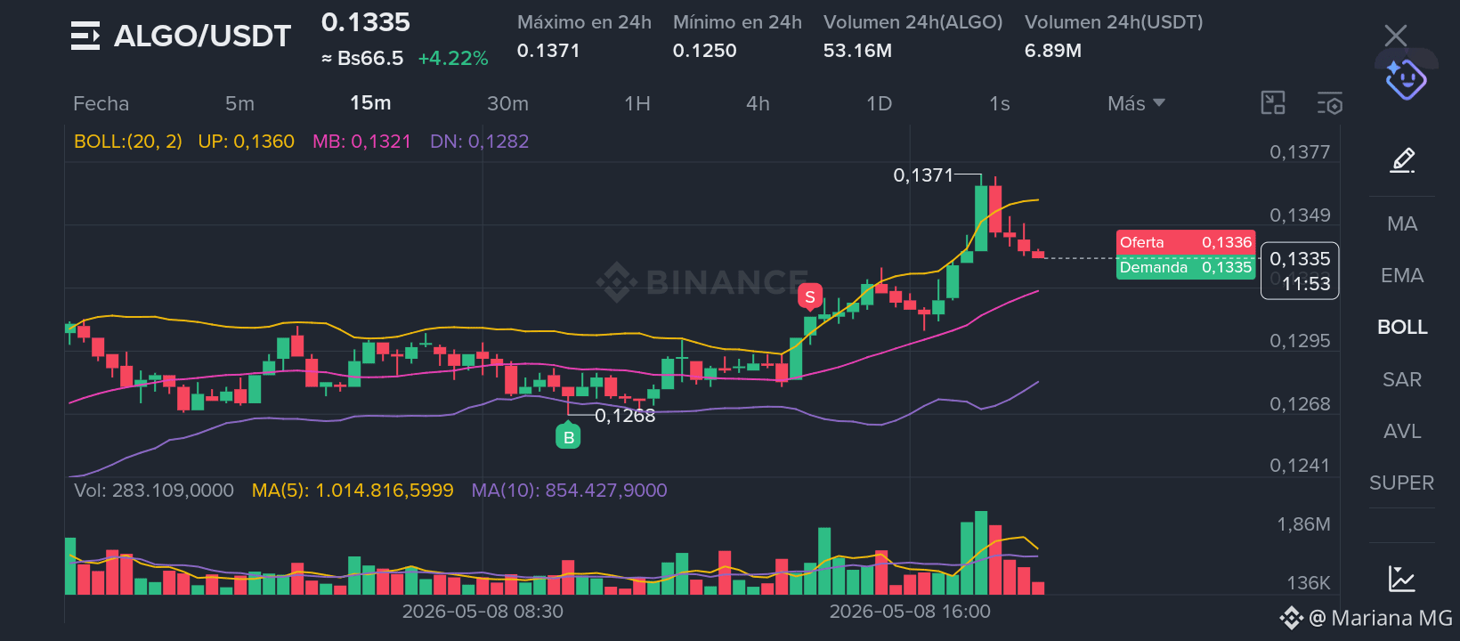
Task: Click the +4.22% change percentage
Action: [x=453, y=59]
